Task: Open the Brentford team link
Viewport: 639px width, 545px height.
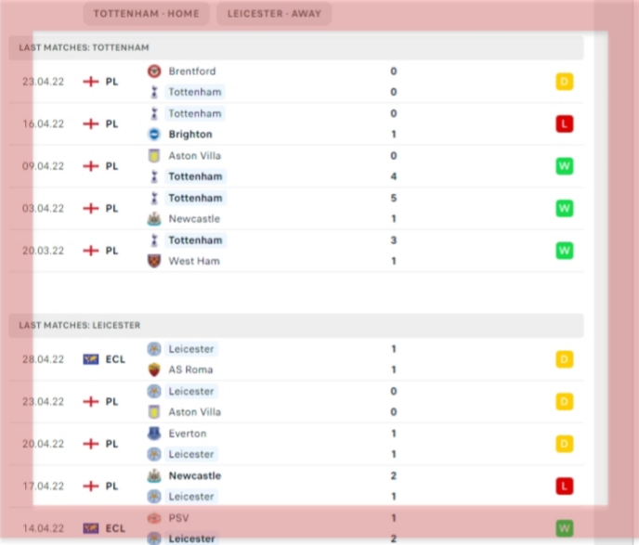Action: pos(192,71)
